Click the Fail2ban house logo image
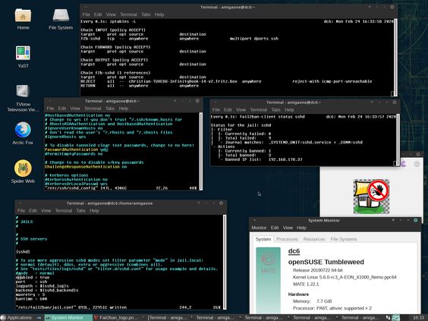428x321 pixels. pos(371,197)
